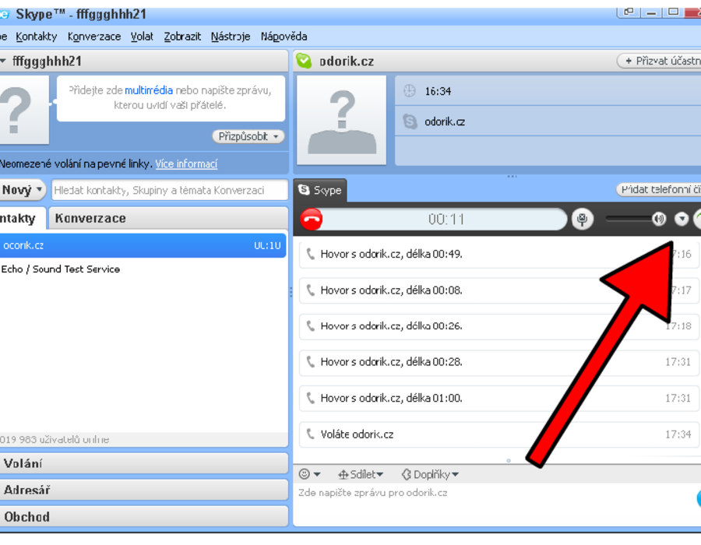Open the Přizpůsobit dropdown

(248, 136)
